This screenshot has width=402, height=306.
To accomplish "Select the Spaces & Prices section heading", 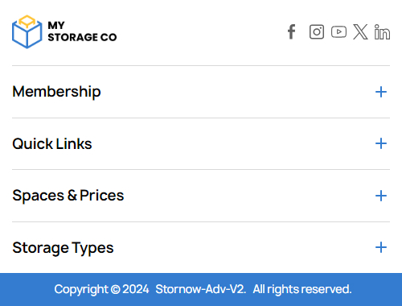I will click(68, 196).
